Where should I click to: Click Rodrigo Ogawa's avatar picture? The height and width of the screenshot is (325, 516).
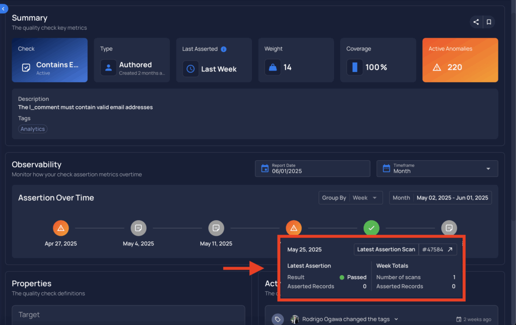coord(294,319)
